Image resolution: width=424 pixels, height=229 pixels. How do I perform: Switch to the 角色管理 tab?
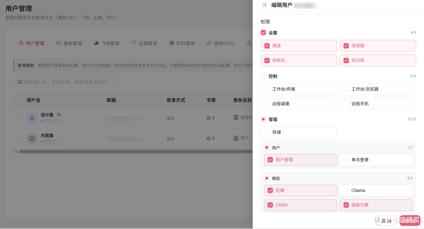coord(69,43)
